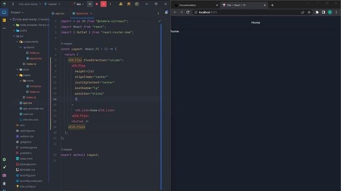Open the notifications bell icon
Image resolution: width=341 pixels, height=191 pixels.
pyautogui.click(x=166, y=12)
